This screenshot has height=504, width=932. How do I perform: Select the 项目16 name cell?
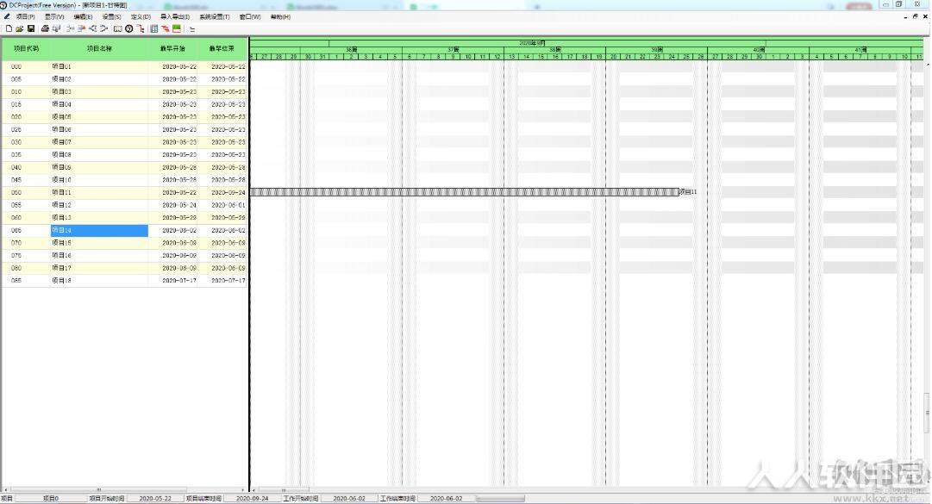pos(99,255)
